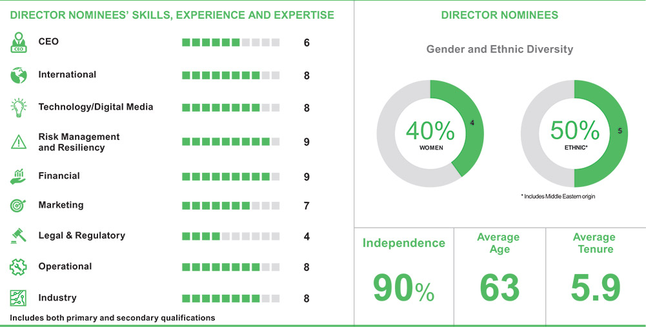Click the Gender and Ethnic Diversity title
Screen dimensions: 646x327
click(500, 49)
